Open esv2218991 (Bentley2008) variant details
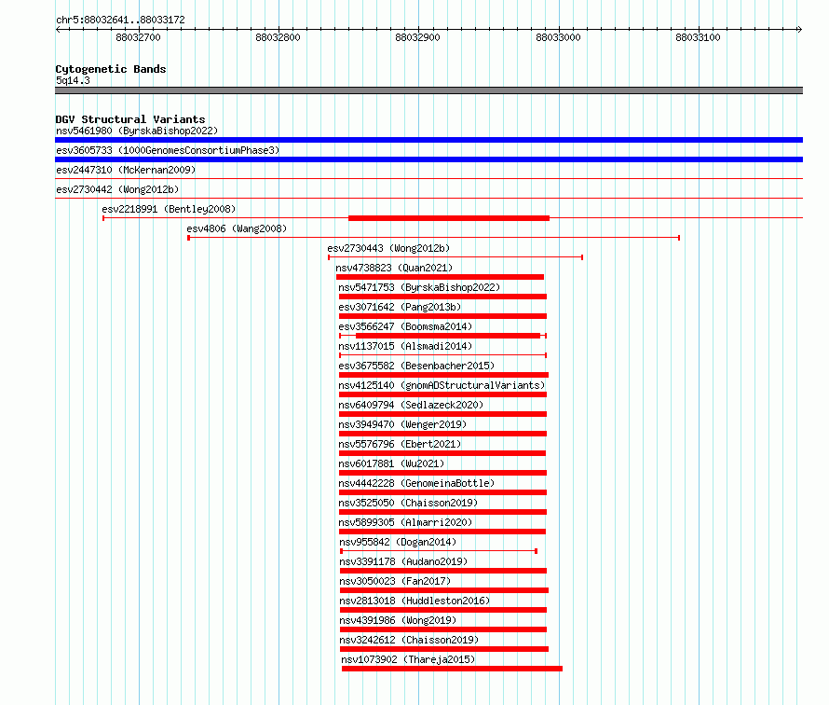Viewport: 829px width, 705px height. click(x=169, y=209)
